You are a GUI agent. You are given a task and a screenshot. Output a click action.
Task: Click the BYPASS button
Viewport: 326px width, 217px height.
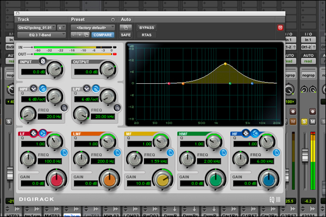[147, 28]
